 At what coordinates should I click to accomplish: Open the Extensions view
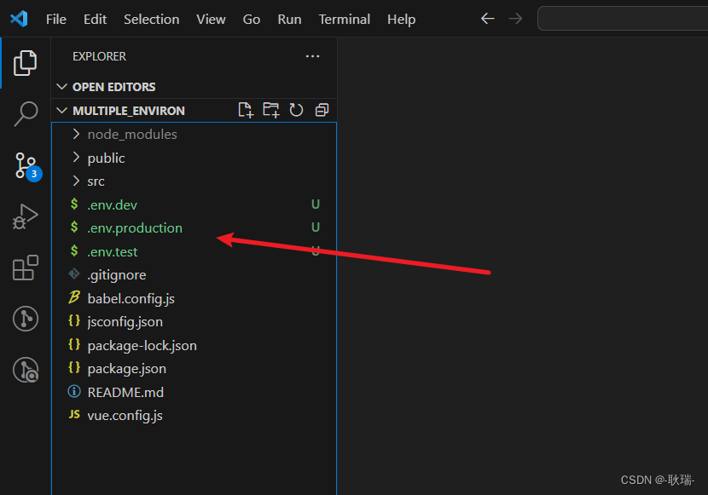coord(26,268)
